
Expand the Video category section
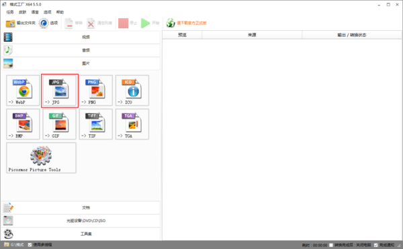coord(81,37)
